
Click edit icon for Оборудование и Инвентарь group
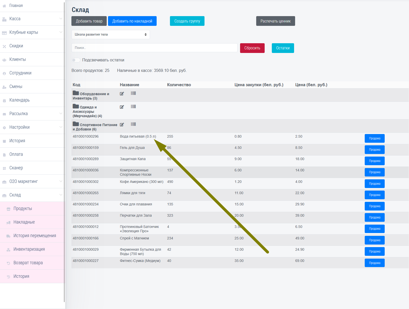pos(122,94)
